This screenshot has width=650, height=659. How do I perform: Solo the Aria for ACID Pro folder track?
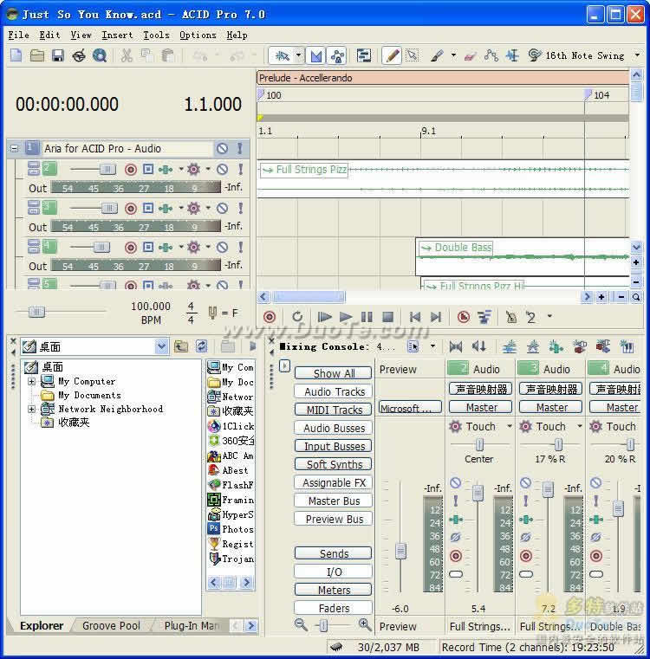click(x=239, y=148)
